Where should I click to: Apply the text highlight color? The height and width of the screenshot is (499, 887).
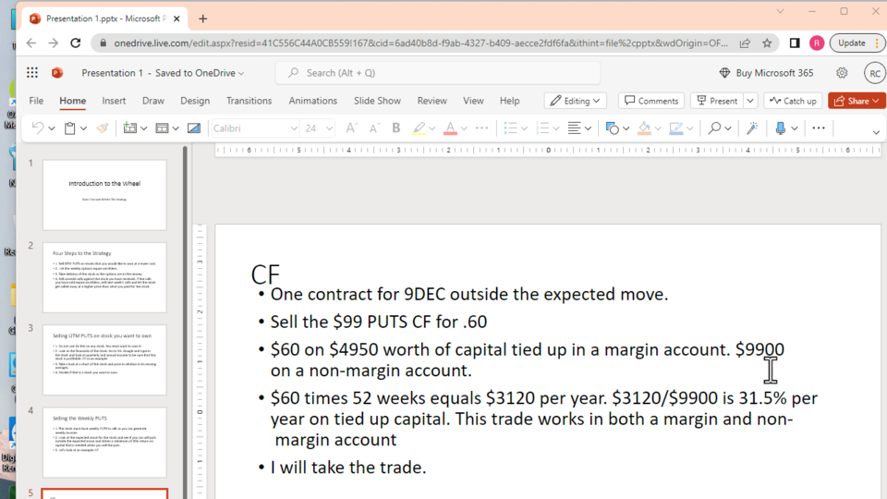point(419,128)
